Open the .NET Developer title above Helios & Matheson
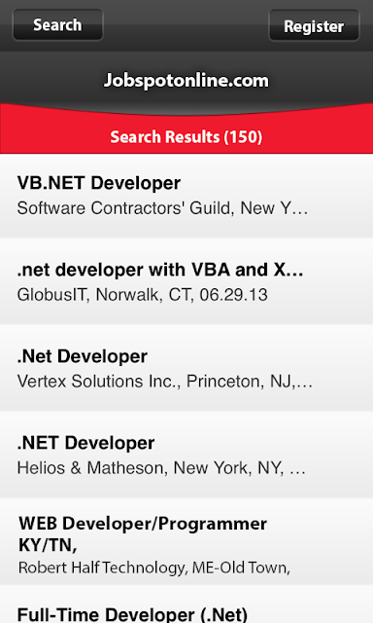Screen dimensions: 373x623 tap(85, 443)
